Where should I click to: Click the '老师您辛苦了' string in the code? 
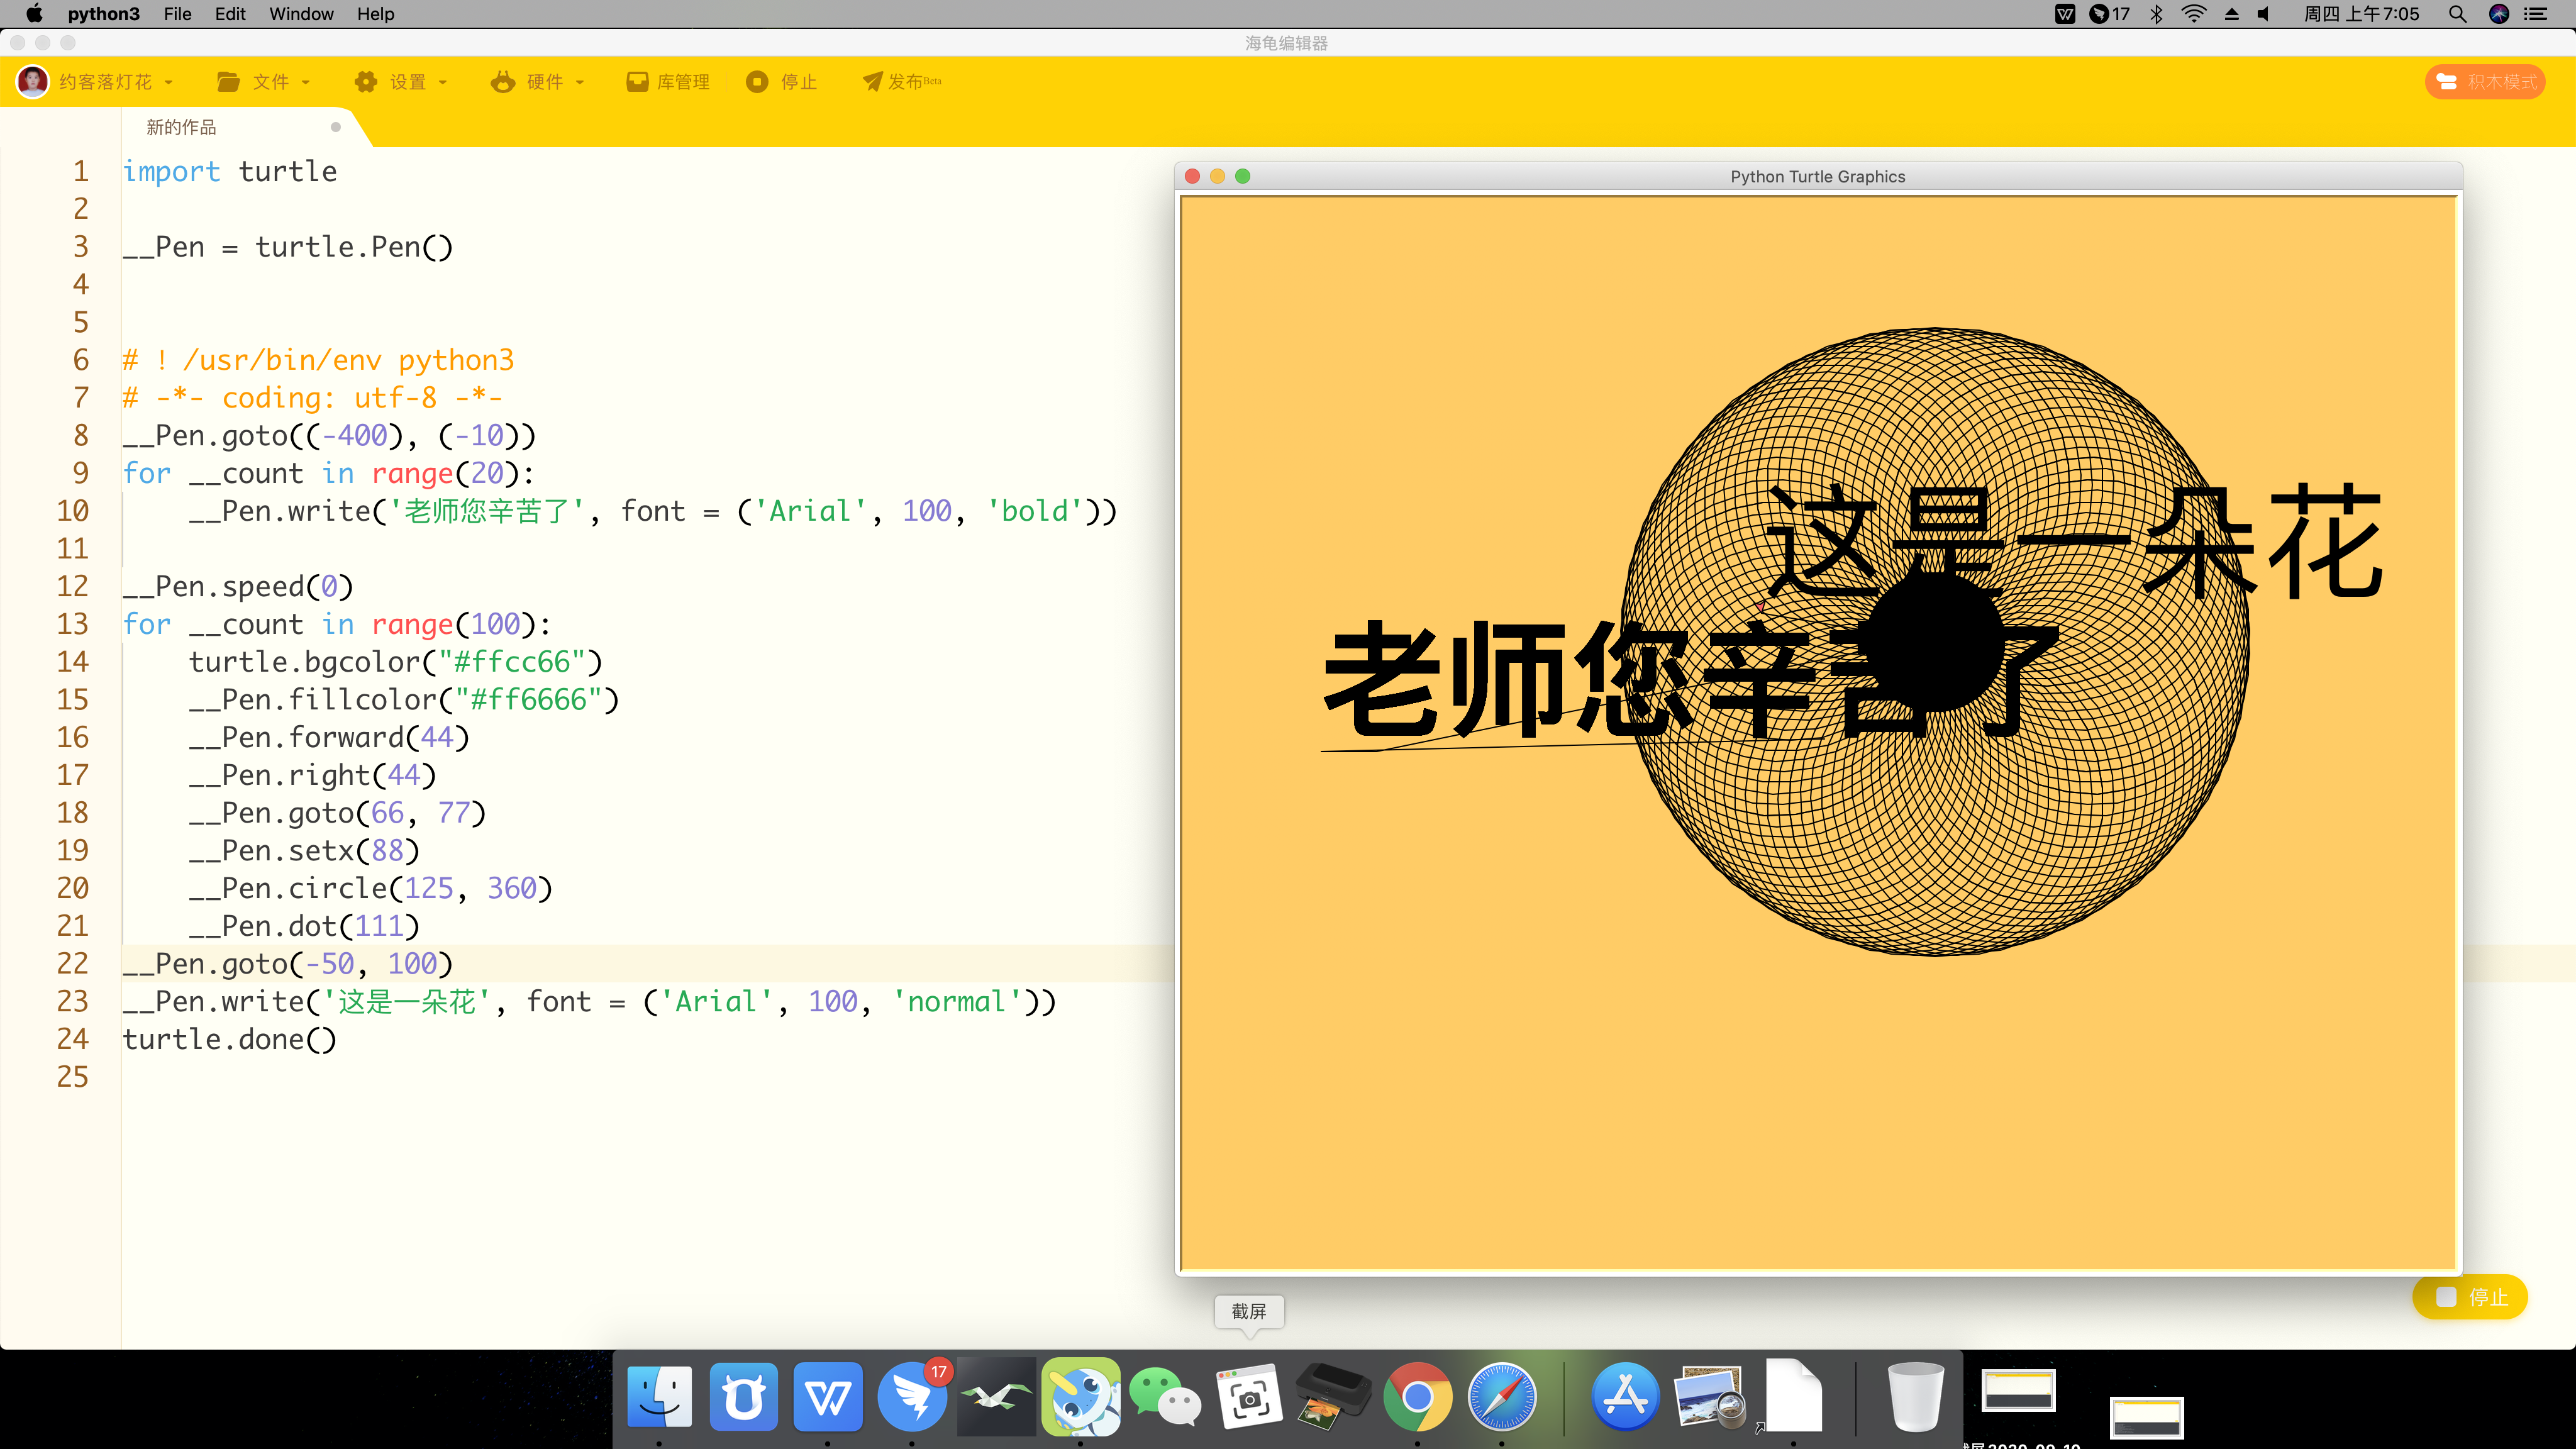pyautogui.click(x=487, y=511)
